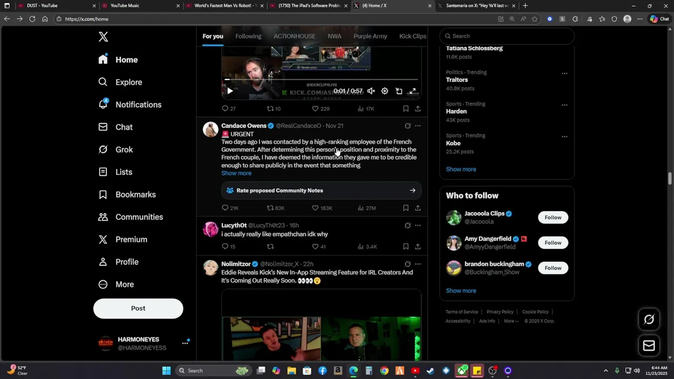The width and height of the screenshot is (674, 379).
Task: Reply to video post with 27 replies
Action: (229, 109)
